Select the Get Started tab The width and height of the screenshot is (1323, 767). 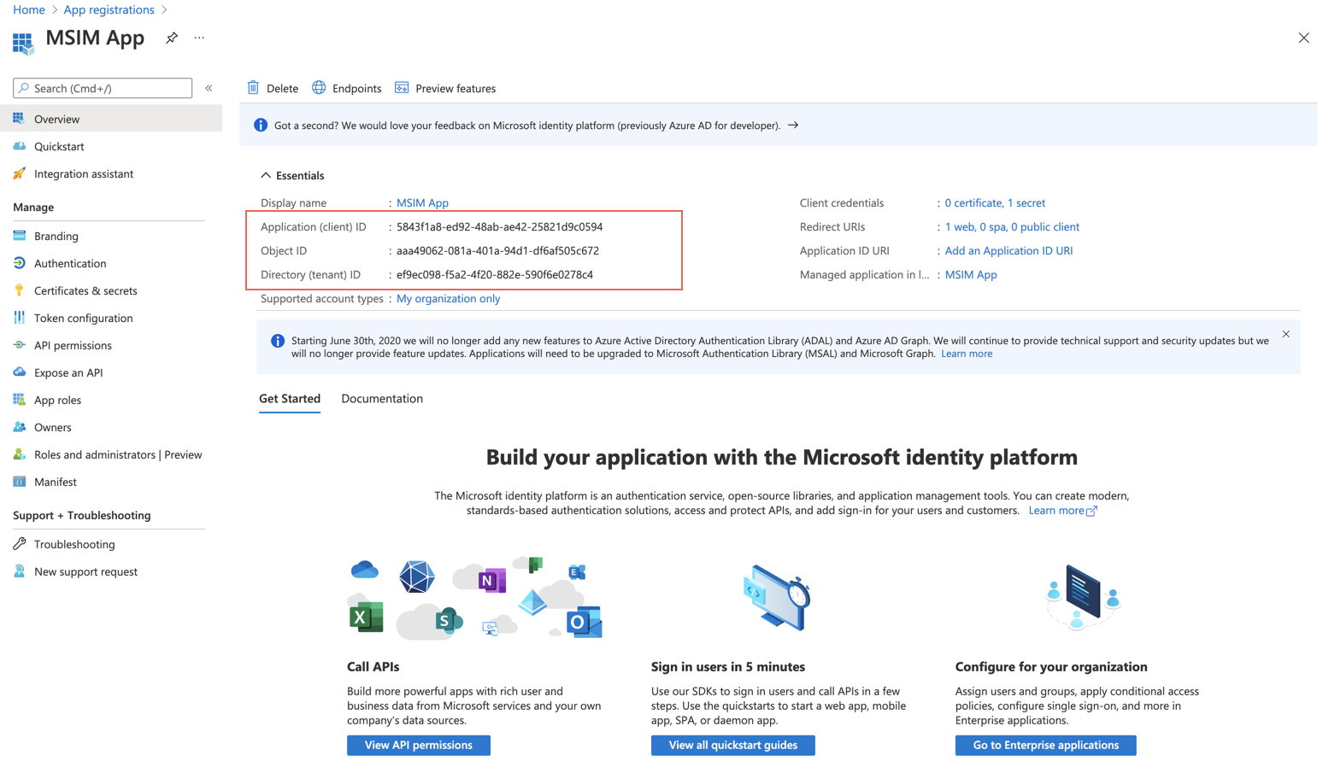[290, 399]
